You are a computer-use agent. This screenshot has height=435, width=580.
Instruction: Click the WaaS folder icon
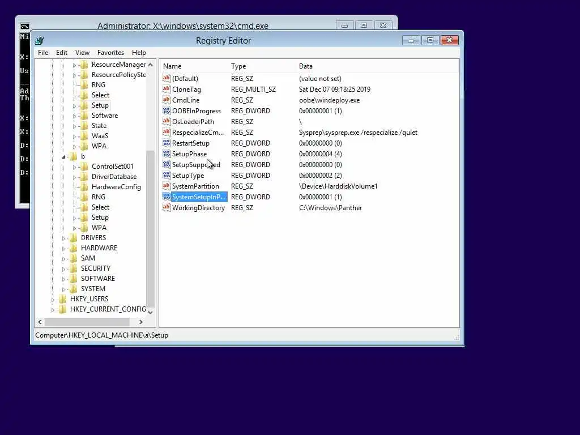coord(84,136)
